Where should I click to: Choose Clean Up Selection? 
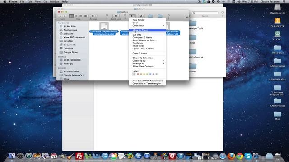tap(147, 58)
